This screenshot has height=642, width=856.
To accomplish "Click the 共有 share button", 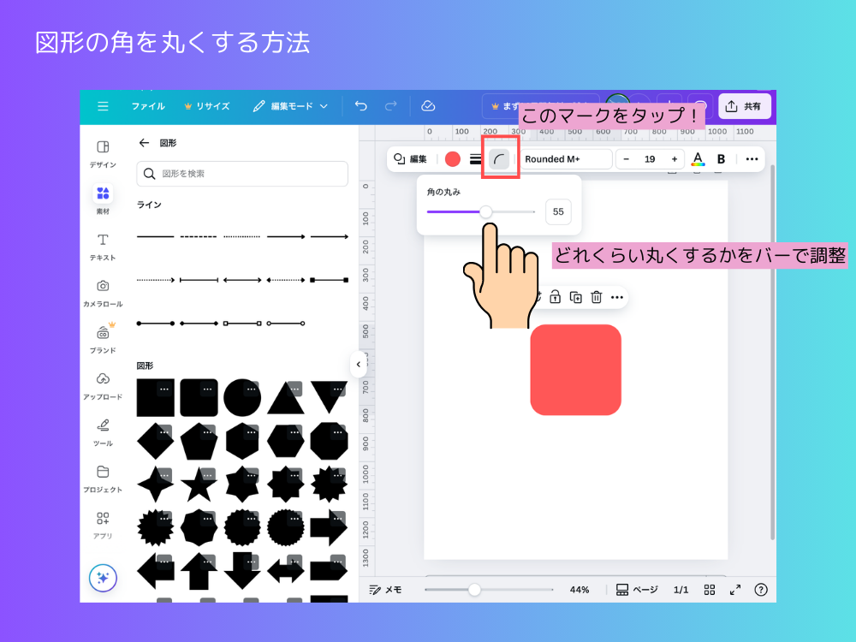I will pyautogui.click(x=746, y=105).
